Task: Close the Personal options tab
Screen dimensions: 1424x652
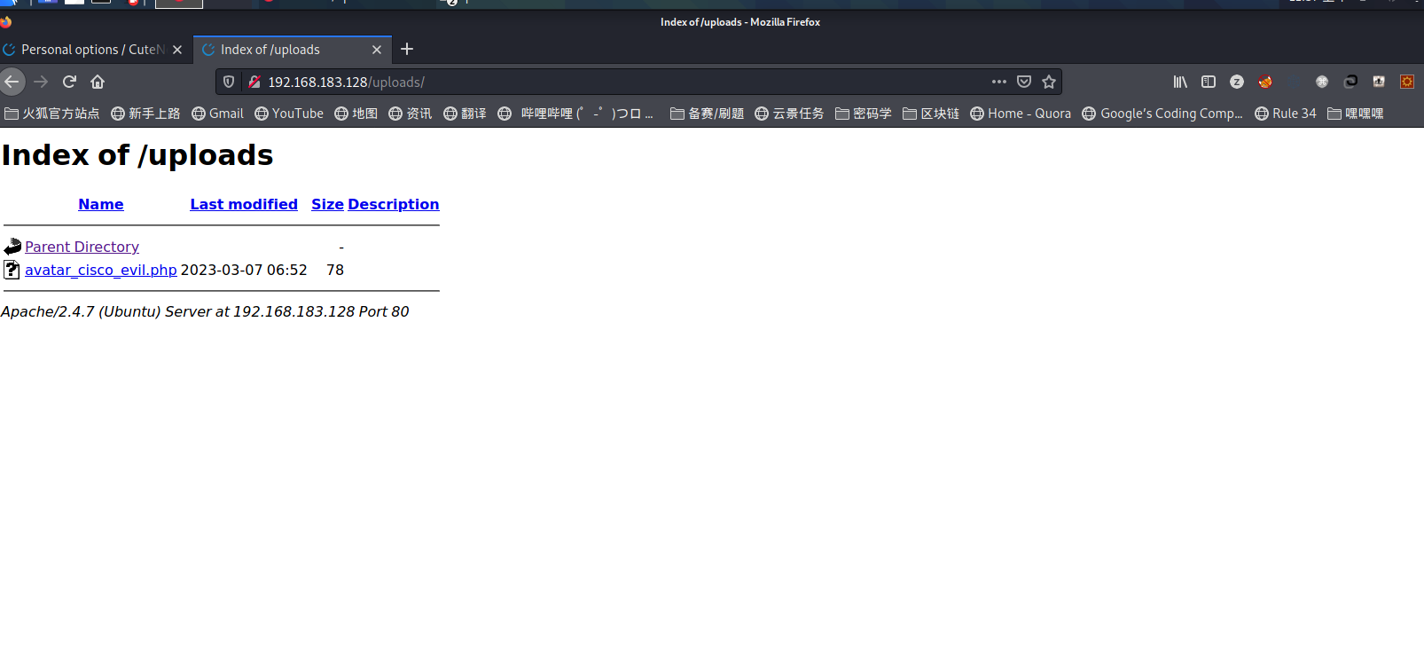Action: 177,50
